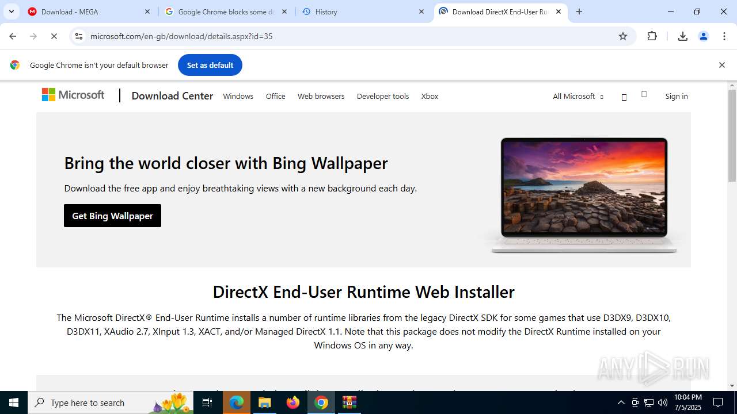
Task: Open the Windows menu item
Action: click(x=238, y=96)
